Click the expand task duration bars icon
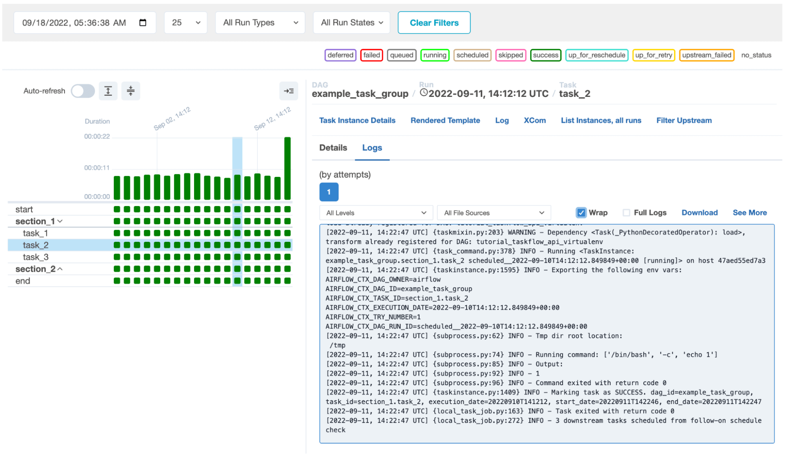The image size is (787, 473). (x=108, y=91)
